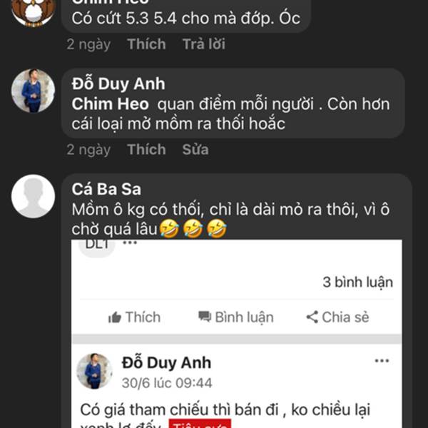The image size is (428, 428).
Task: Open three-dot menu on Đỗ Duy Anh's post
Action: pos(382,361)
